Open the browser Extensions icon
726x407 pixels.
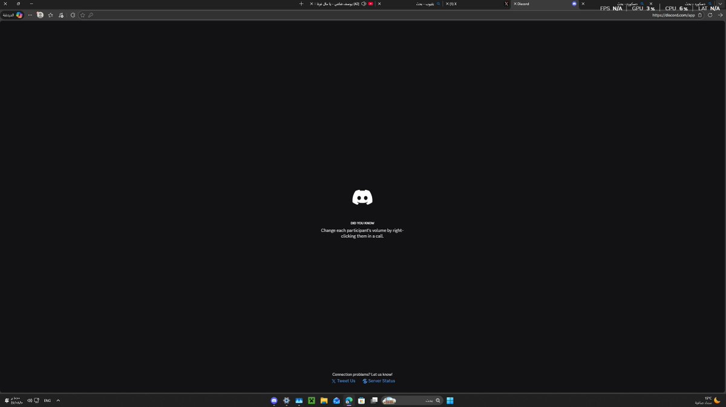pyautogui.click(x=73, y=15)
